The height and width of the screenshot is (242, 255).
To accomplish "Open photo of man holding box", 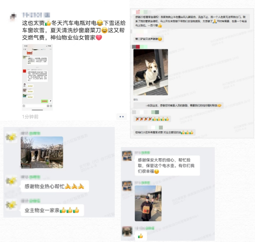I will click(x=148, y=203).
